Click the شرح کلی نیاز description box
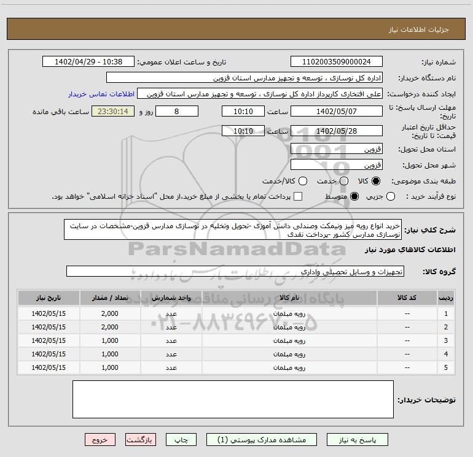Image resolution: width=473 pixels, height=457 pixels. click(x=233, y=229)
